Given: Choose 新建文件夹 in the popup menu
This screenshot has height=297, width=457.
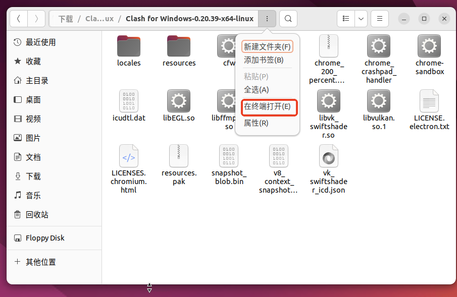Looking at the screenshot, I should pyautogui.click(x=268, y=47).
